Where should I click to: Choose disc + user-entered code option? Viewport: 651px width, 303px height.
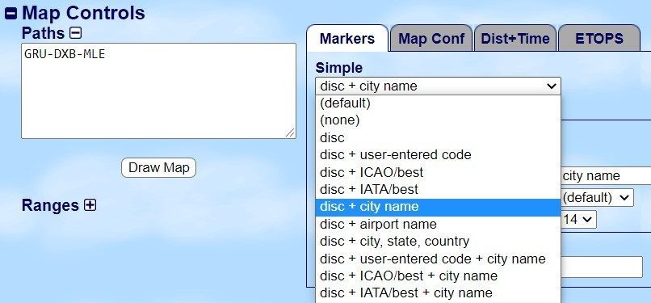pyautogui.click(x=438, y=155)
